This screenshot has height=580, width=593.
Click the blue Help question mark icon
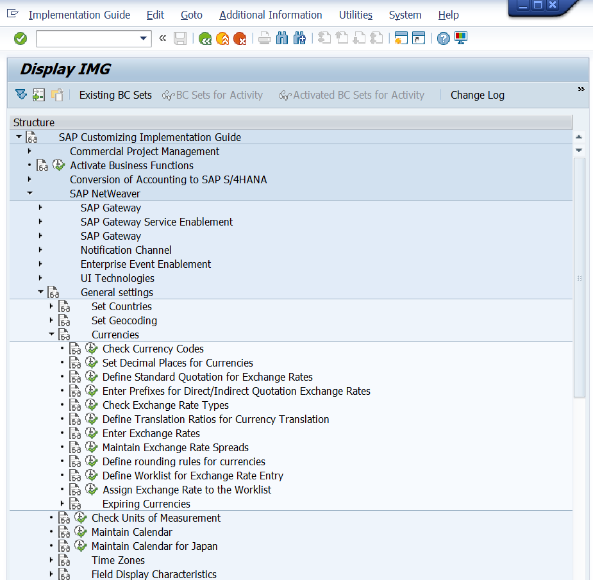pyautogui.click(x=443, y=38)
